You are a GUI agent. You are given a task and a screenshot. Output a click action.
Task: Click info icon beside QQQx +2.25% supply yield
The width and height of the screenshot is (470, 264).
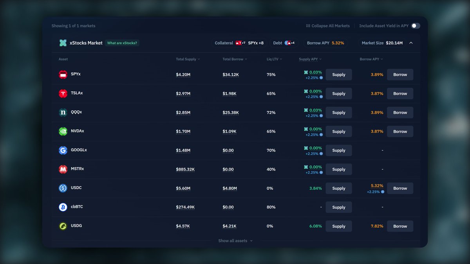coord(321,116)
